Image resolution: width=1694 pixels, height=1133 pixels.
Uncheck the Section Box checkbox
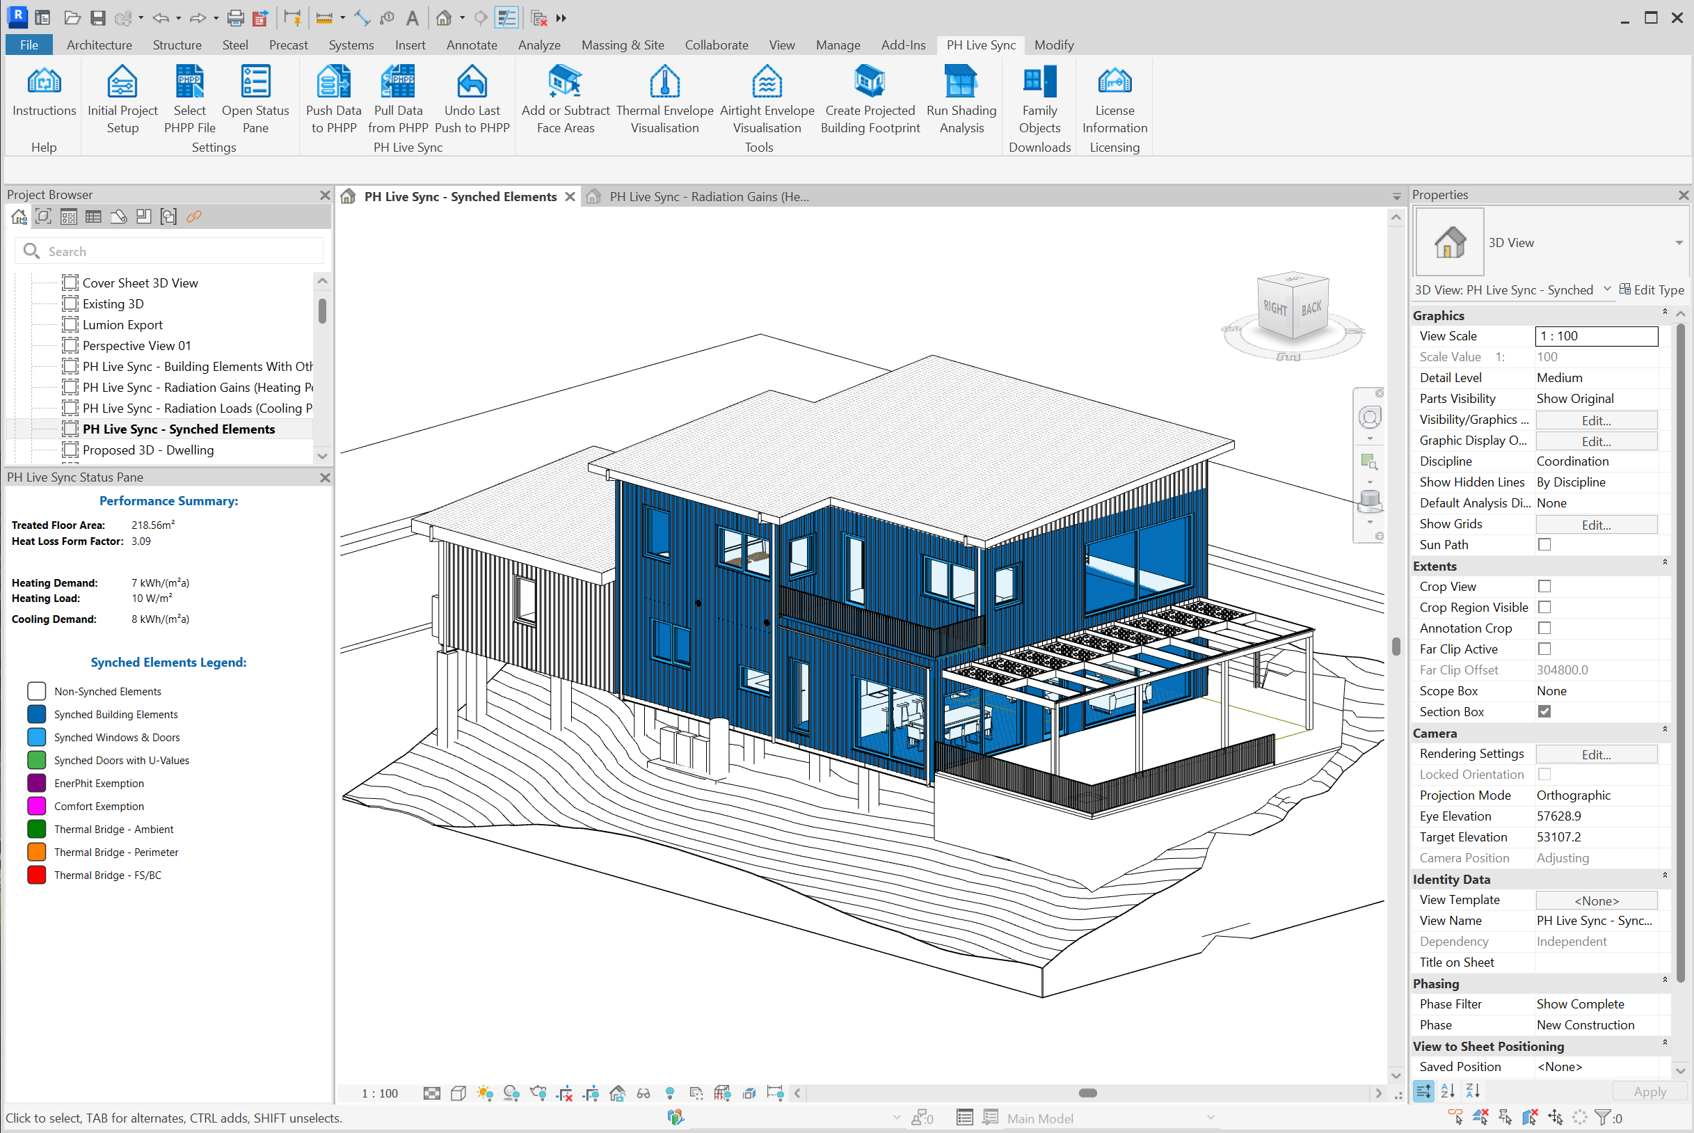coord(1544,712)
